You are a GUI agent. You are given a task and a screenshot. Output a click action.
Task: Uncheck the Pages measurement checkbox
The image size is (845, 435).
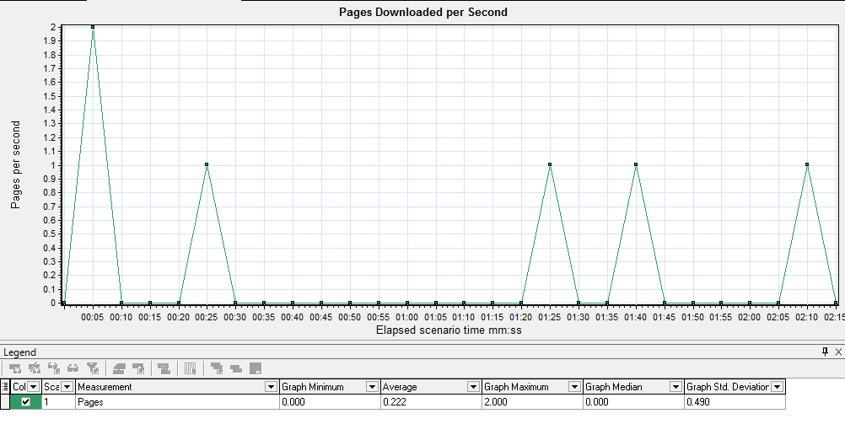click(25, 402)
